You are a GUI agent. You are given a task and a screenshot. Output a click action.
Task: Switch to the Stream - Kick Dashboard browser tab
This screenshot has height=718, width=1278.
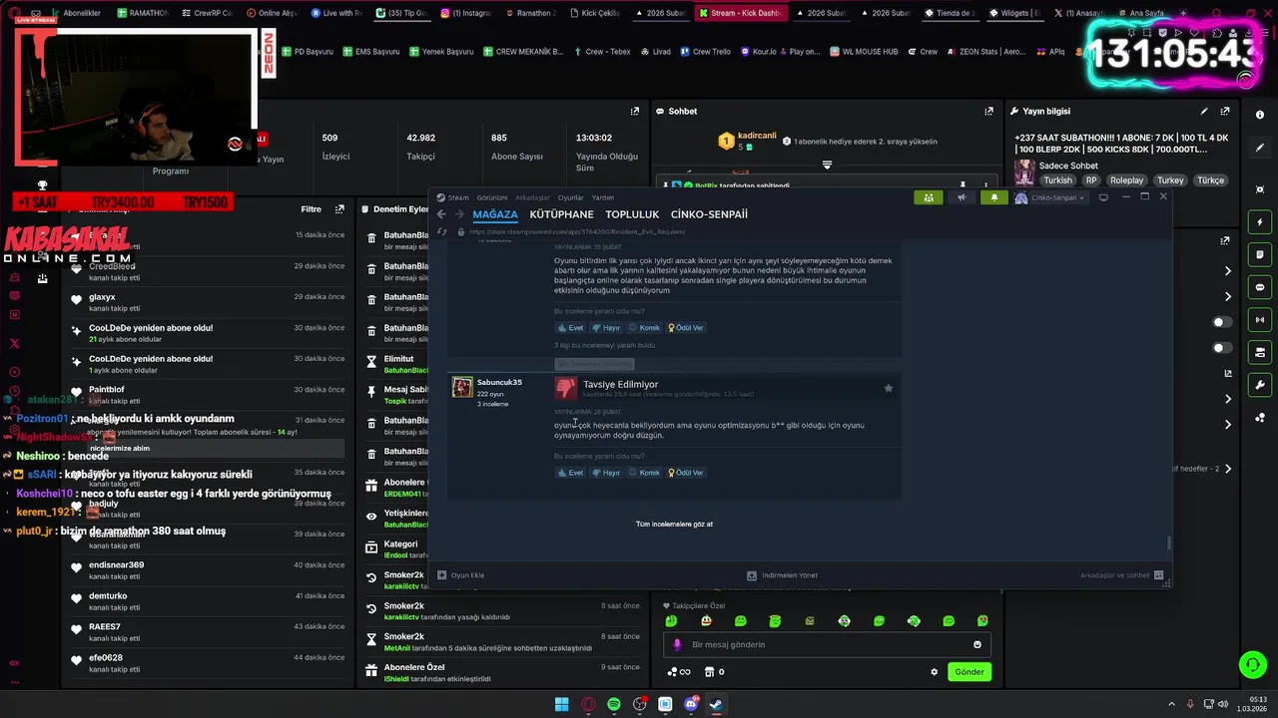coord(740,13)
